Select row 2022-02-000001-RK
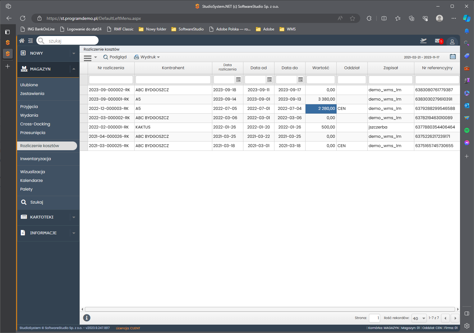474x333 pixels. click(x=270, y=127)
